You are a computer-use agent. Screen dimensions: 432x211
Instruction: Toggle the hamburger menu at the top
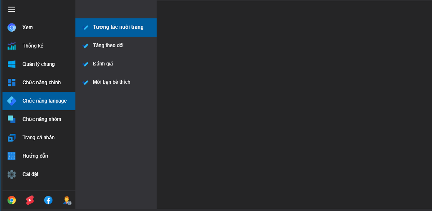click(x=12, y=9)
